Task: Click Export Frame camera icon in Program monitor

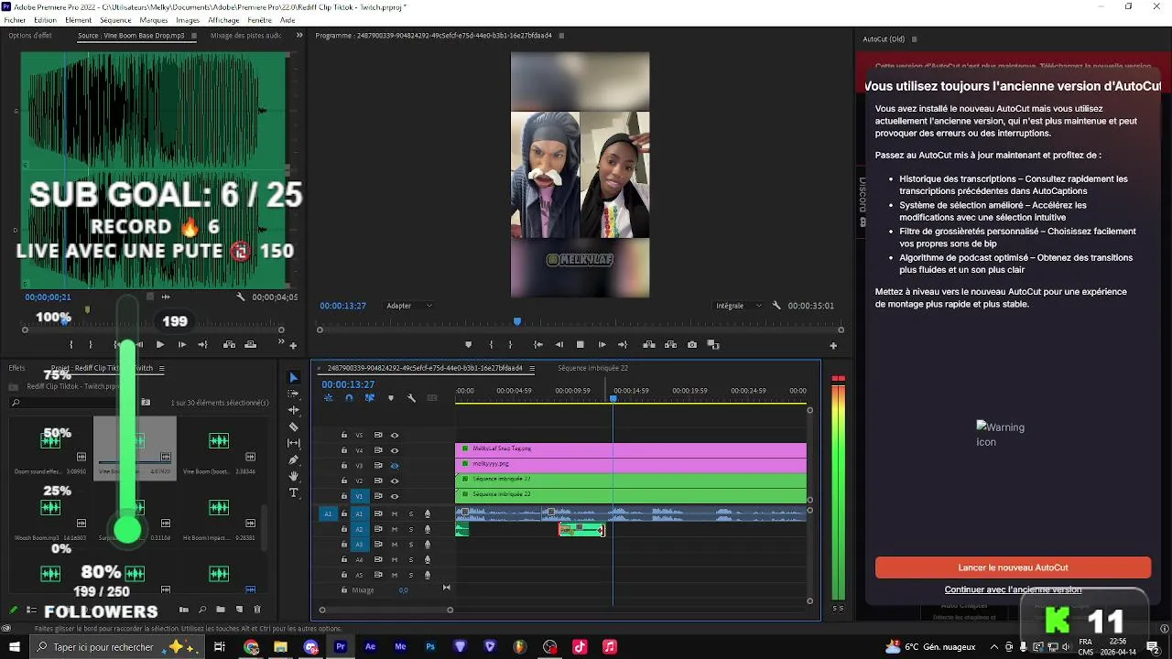Action: (x=692, y=345)
